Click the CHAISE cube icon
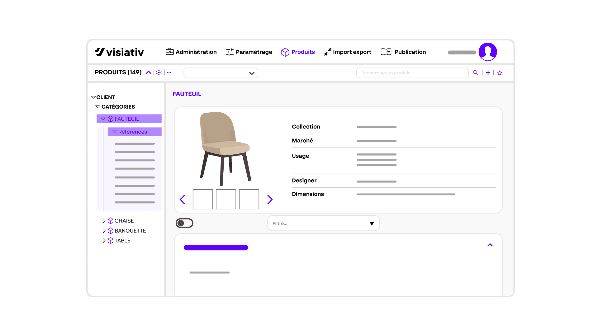 click(111, 221)
